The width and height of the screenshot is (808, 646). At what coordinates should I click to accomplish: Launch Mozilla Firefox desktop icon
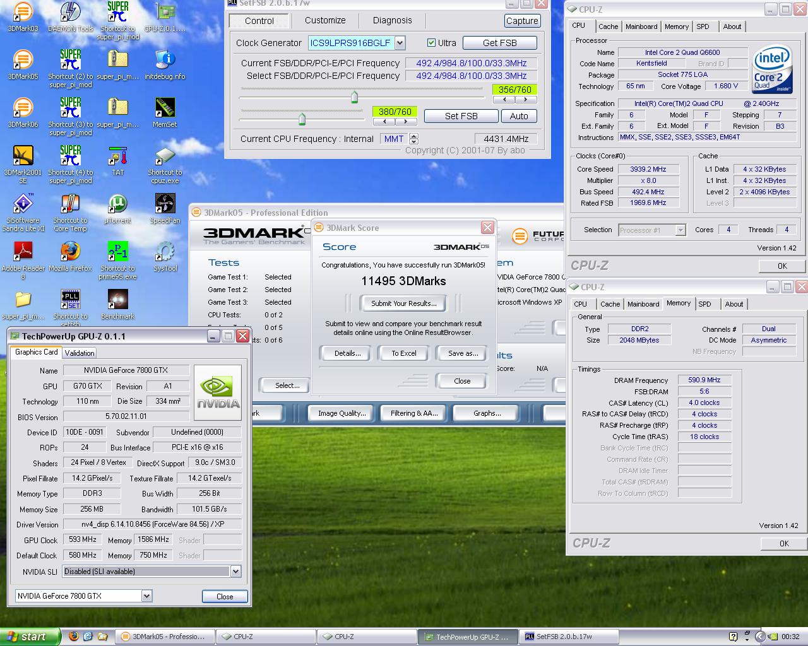(x=70, y=257)
